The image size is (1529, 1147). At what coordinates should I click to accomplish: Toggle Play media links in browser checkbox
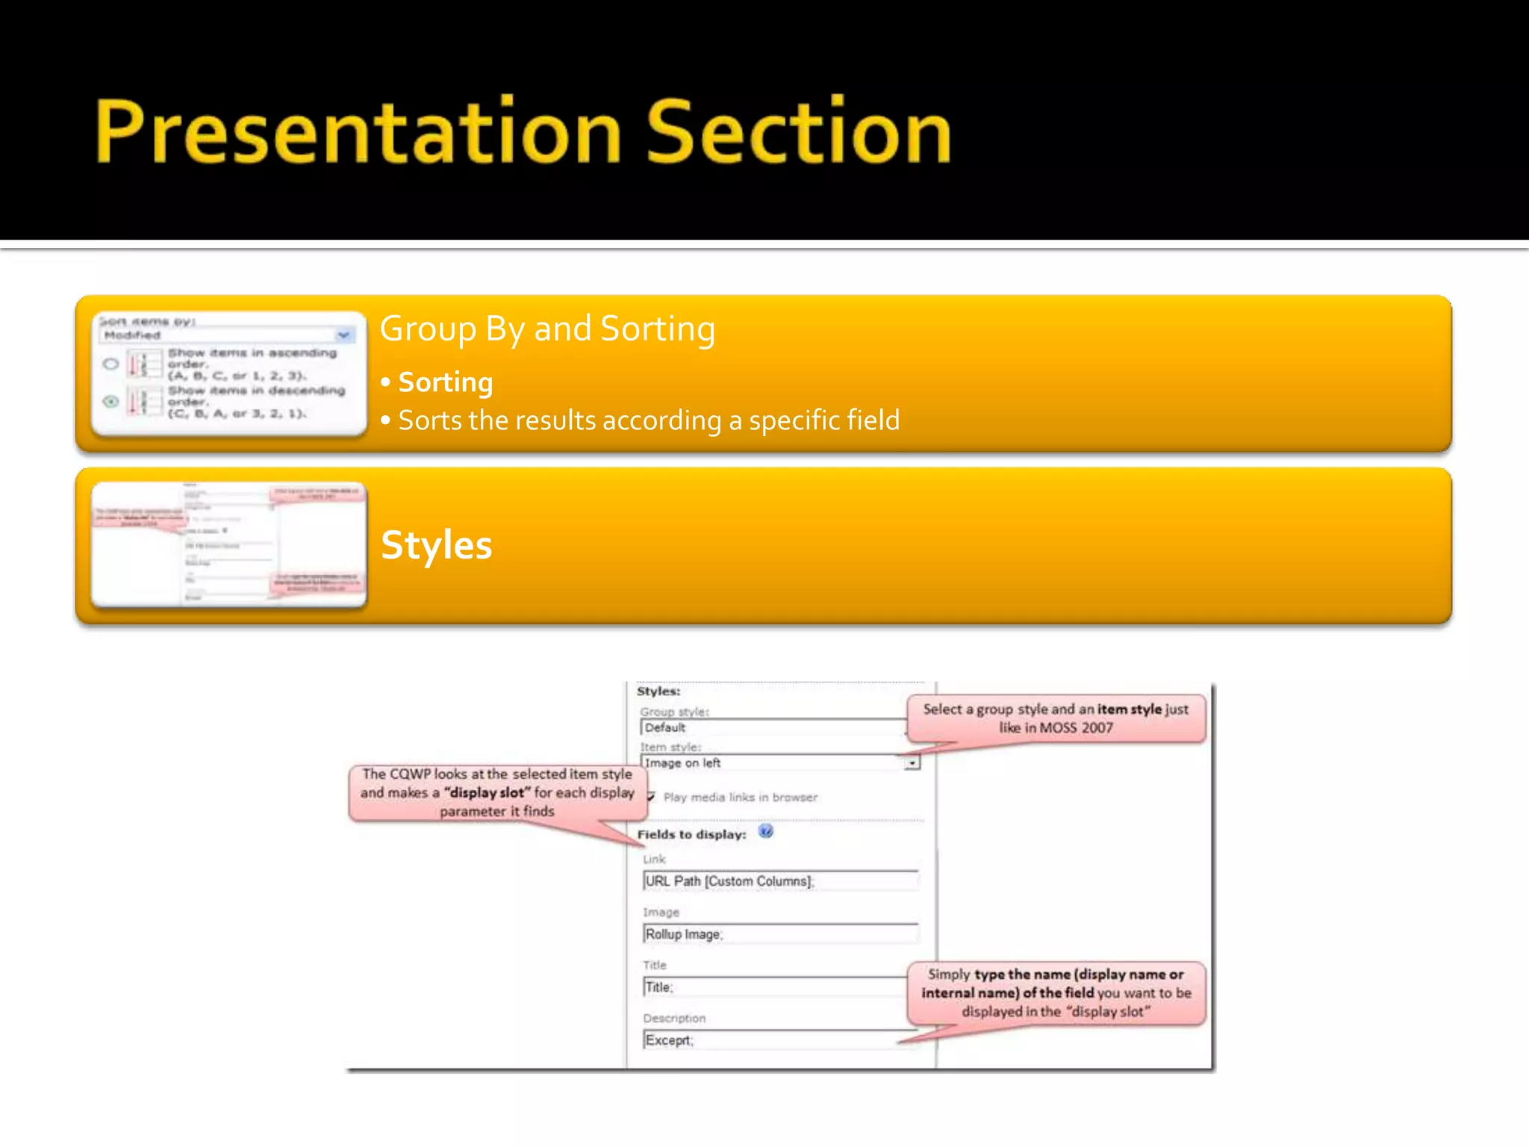point(651,797)
